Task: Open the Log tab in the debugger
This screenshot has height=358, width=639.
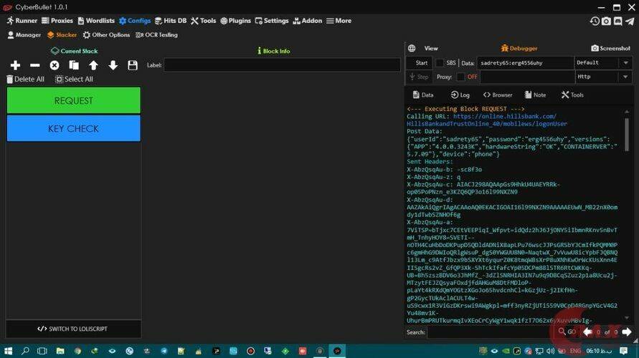Action: tap(460, 95)
